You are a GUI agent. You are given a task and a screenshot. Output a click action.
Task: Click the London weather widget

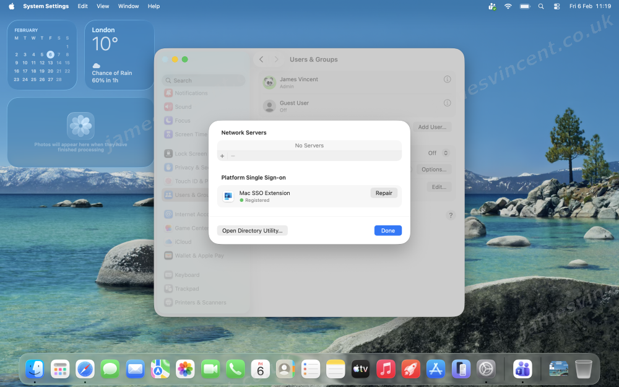click(x=119, y=55)
